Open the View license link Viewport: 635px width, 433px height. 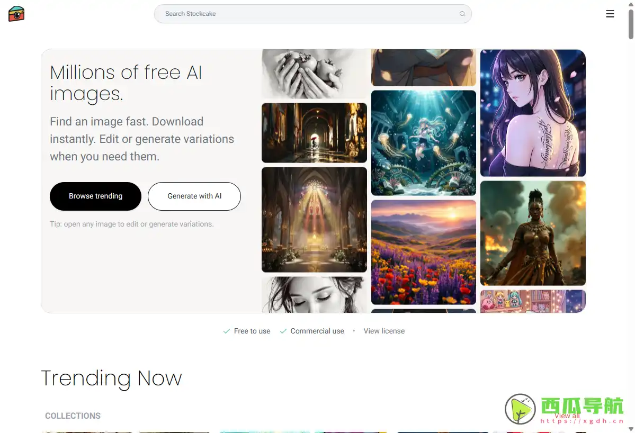384,331
